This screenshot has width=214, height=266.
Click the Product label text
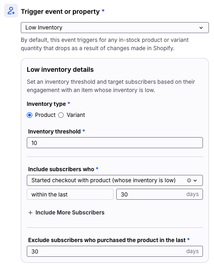45,115
